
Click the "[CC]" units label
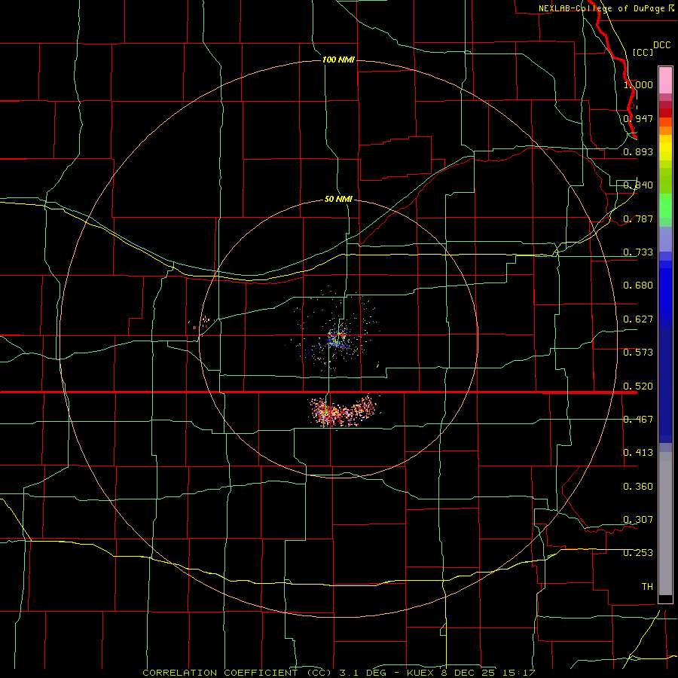coord(643,52)
